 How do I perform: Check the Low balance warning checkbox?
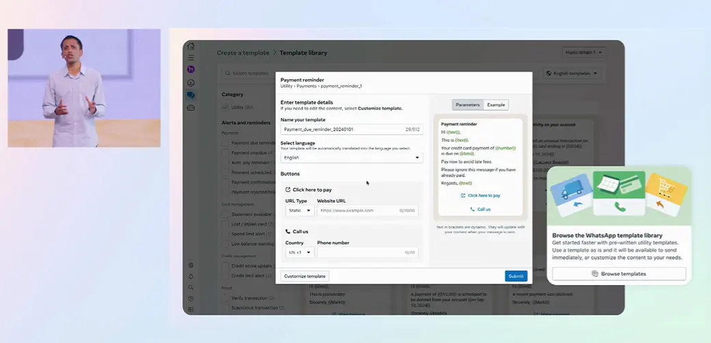(x=225, y=244)
